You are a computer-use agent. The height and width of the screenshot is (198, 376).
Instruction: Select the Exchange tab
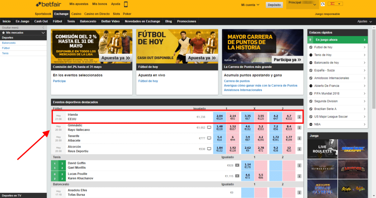pos(61,14)
